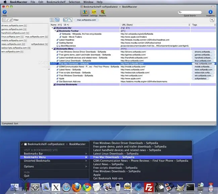This screenshot has width=218, height=194.
Task: Launch Firefox from the dock
Action: [76, 187]
